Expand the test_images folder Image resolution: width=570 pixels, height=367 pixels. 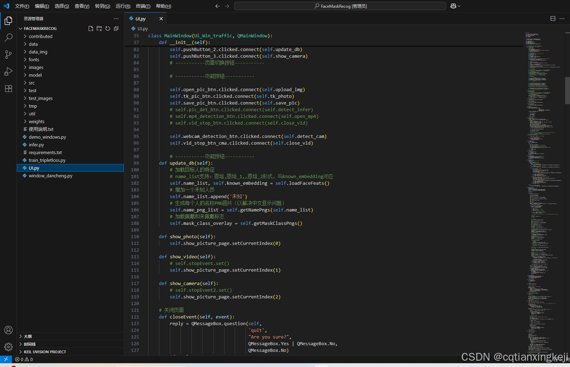(70, 98)
